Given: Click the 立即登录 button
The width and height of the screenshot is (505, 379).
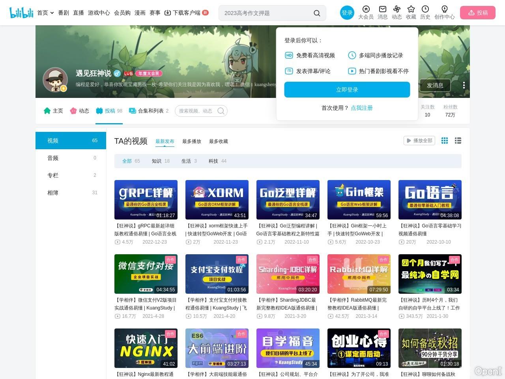Looking at the screenshot, I should point(347,90).
